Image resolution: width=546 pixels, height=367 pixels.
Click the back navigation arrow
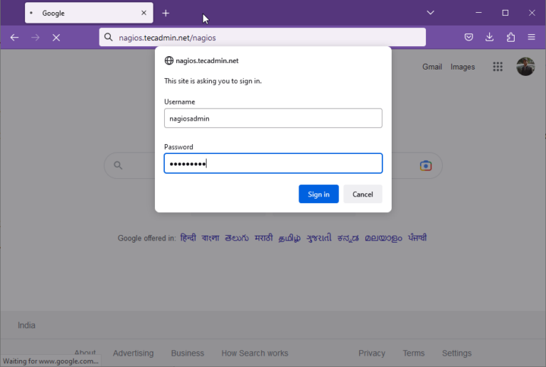(x=14, y=38)
